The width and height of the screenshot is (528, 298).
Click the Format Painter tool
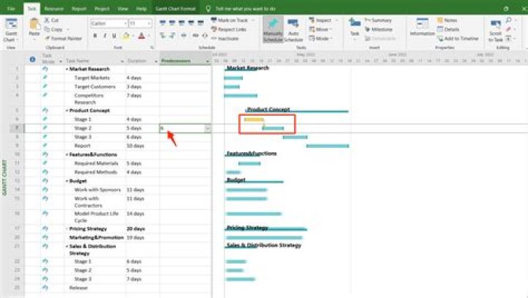(x=65, y=38)
